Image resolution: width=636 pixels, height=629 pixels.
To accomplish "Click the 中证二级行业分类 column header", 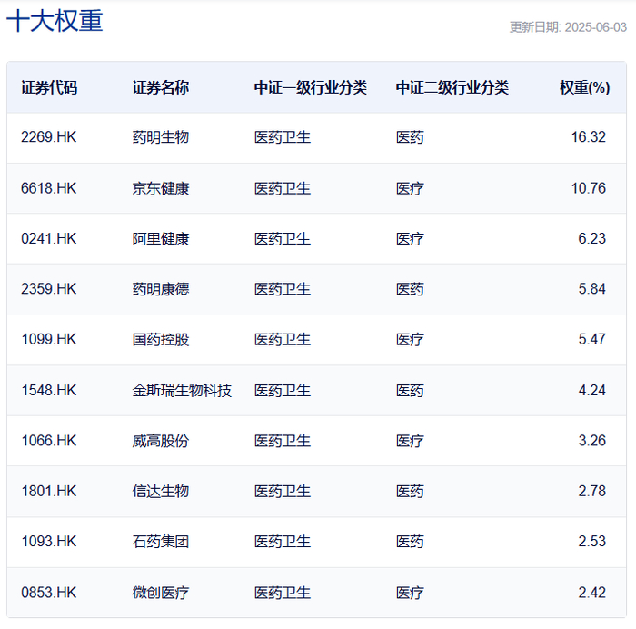I will 452,87.
